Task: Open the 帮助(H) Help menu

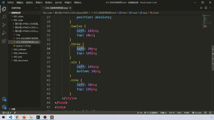Action: 78,2
